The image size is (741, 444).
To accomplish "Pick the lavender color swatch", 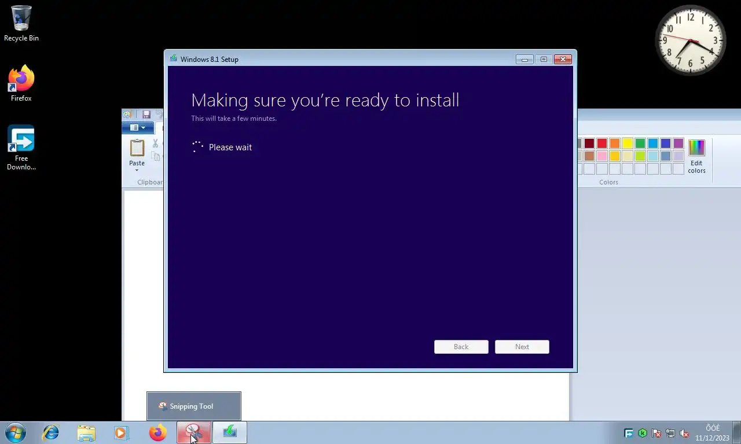I will (678, 156).
